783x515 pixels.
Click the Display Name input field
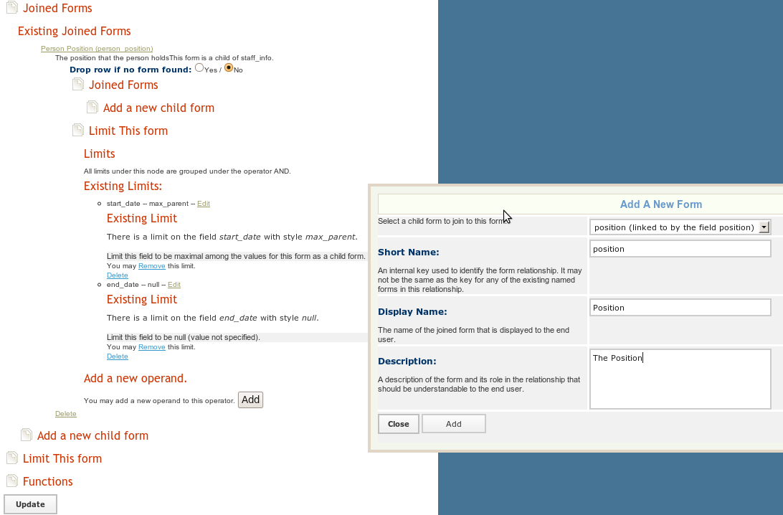(x=680, y=308)
